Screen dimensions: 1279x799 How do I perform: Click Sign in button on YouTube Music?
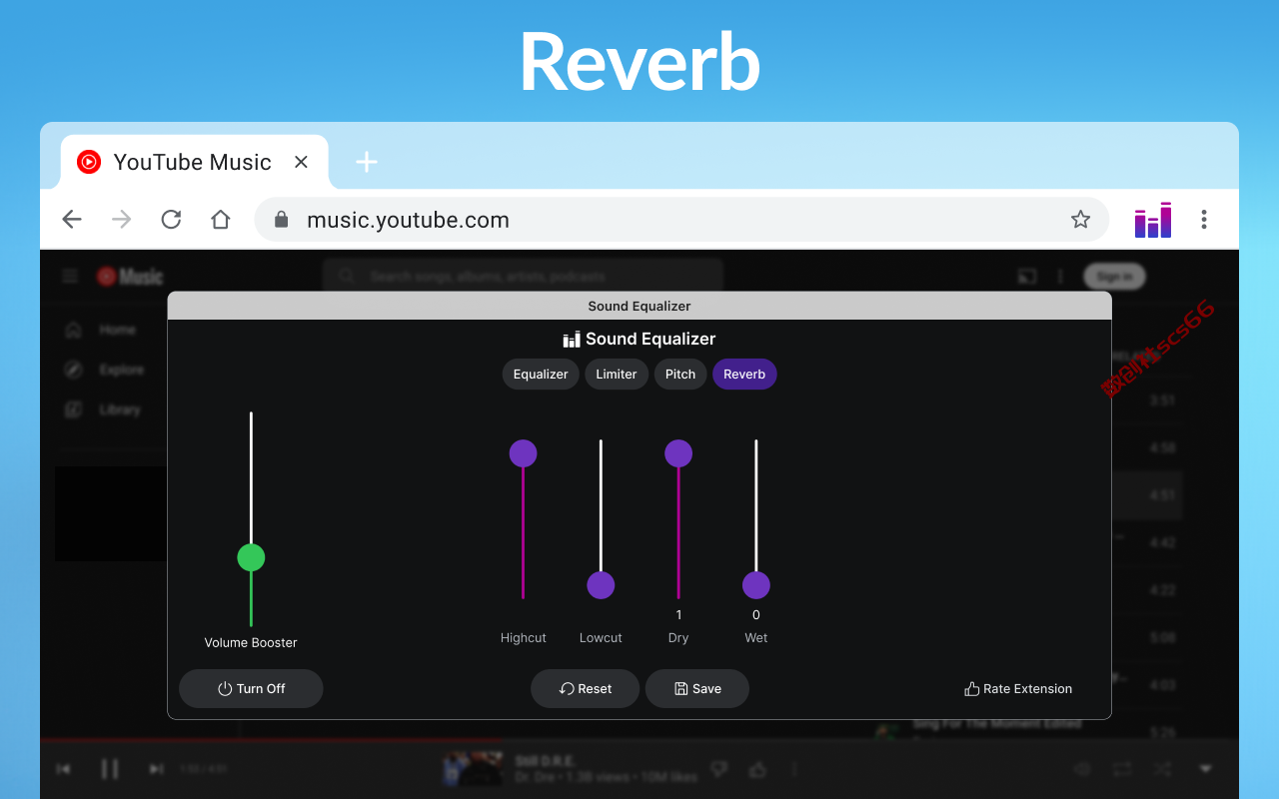point(1114,277)
